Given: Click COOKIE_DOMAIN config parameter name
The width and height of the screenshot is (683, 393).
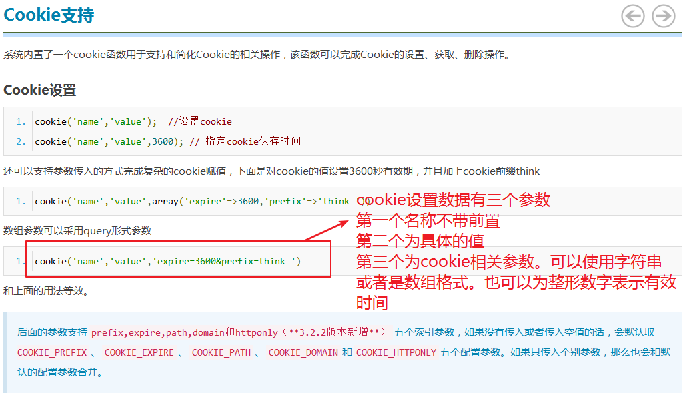Looking at the screenshot, I should (x=303, y=352).
